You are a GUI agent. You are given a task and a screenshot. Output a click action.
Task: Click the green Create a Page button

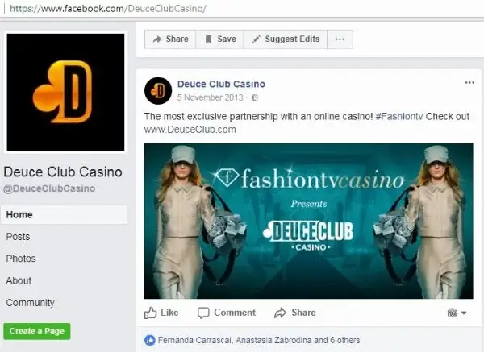click(37, 331)
